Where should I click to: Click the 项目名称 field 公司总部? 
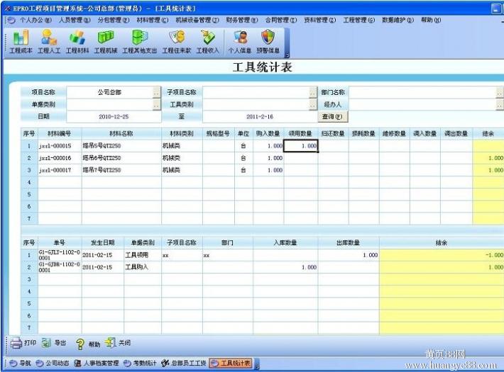109,92
